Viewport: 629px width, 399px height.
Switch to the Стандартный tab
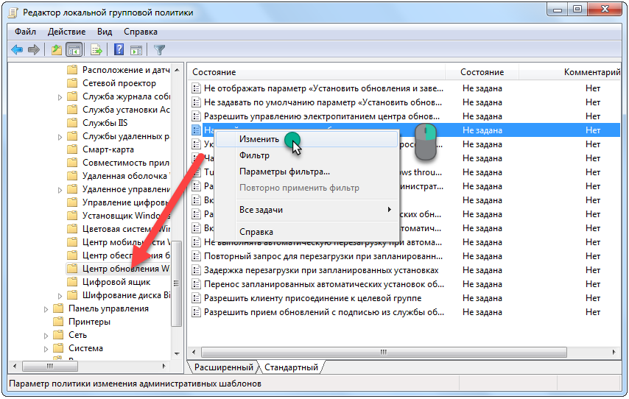tap(291, 367)
